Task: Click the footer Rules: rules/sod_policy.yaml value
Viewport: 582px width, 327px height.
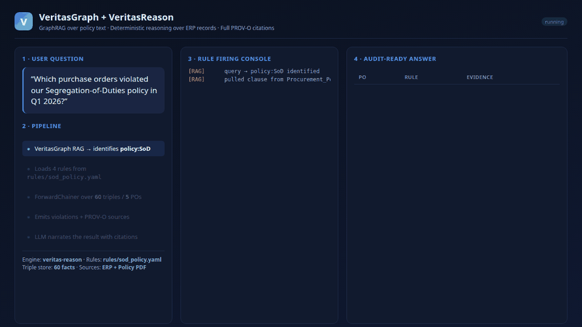Action: coord(132,260)
